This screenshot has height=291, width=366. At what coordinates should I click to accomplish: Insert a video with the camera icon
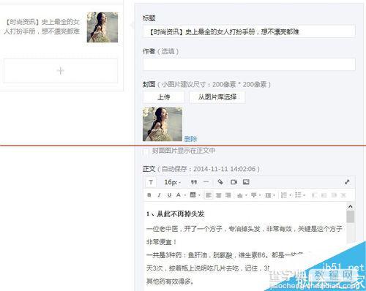point(234,182)
